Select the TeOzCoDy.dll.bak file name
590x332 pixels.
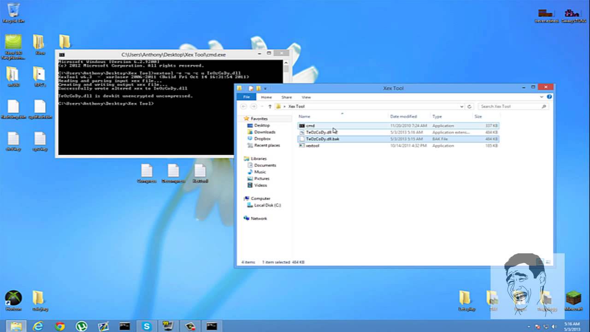323,139
